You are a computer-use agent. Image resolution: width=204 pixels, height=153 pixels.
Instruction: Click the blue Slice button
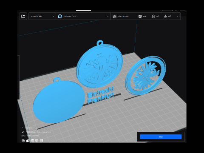tap(161, 137)
